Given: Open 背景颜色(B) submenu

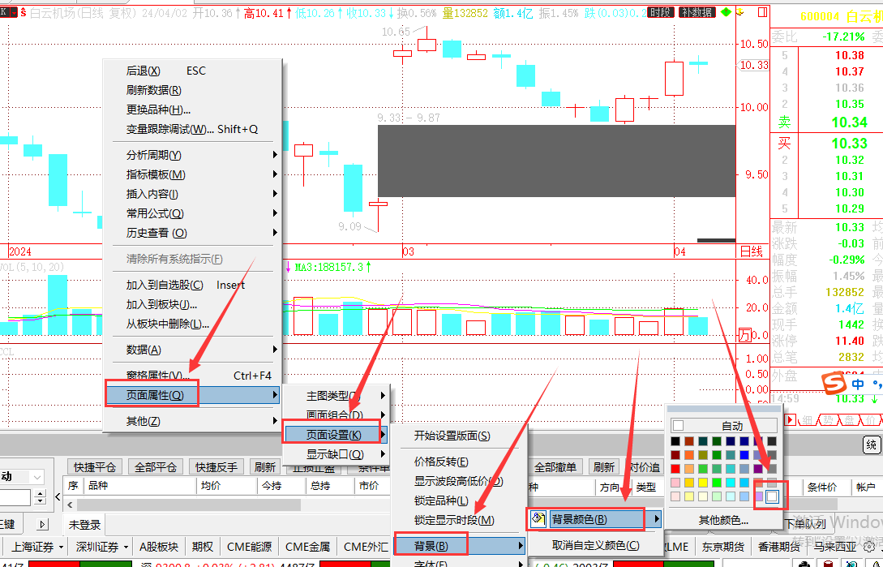Looking at the screenshot, I should coord(594,519).
